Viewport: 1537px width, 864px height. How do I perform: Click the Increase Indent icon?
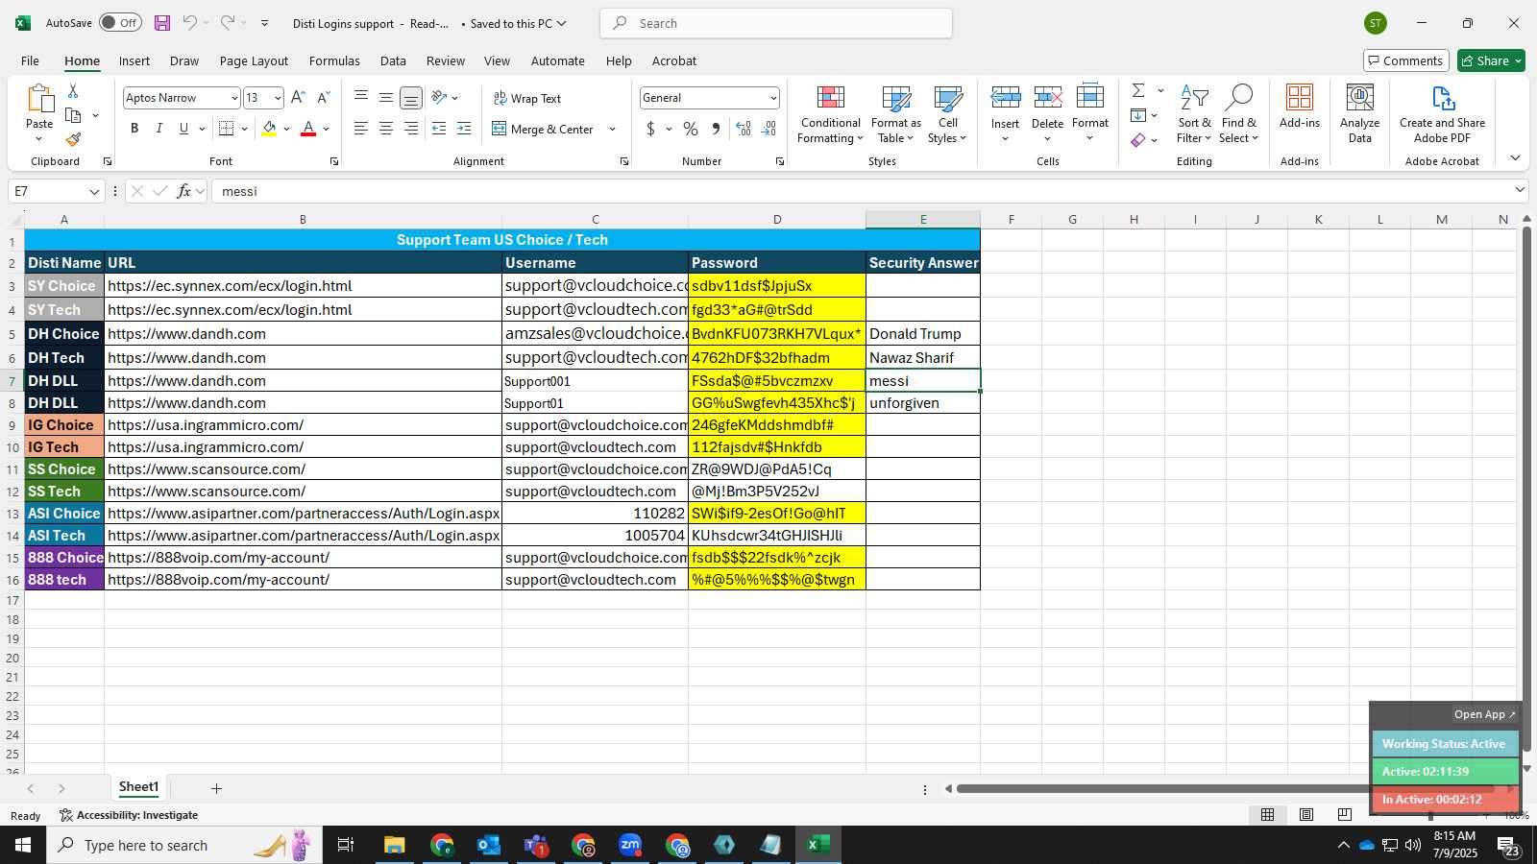pyautogui.click(x=464, y=129)
